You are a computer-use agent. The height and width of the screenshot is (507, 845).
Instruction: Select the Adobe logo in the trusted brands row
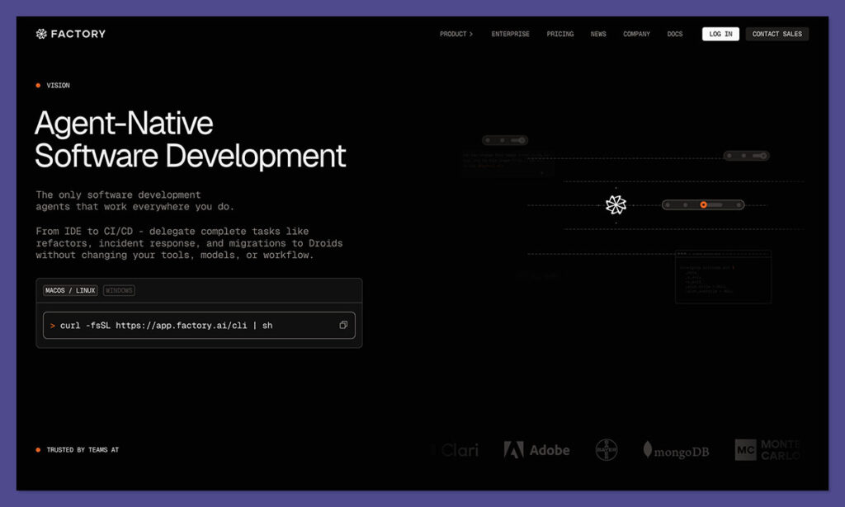536,450
